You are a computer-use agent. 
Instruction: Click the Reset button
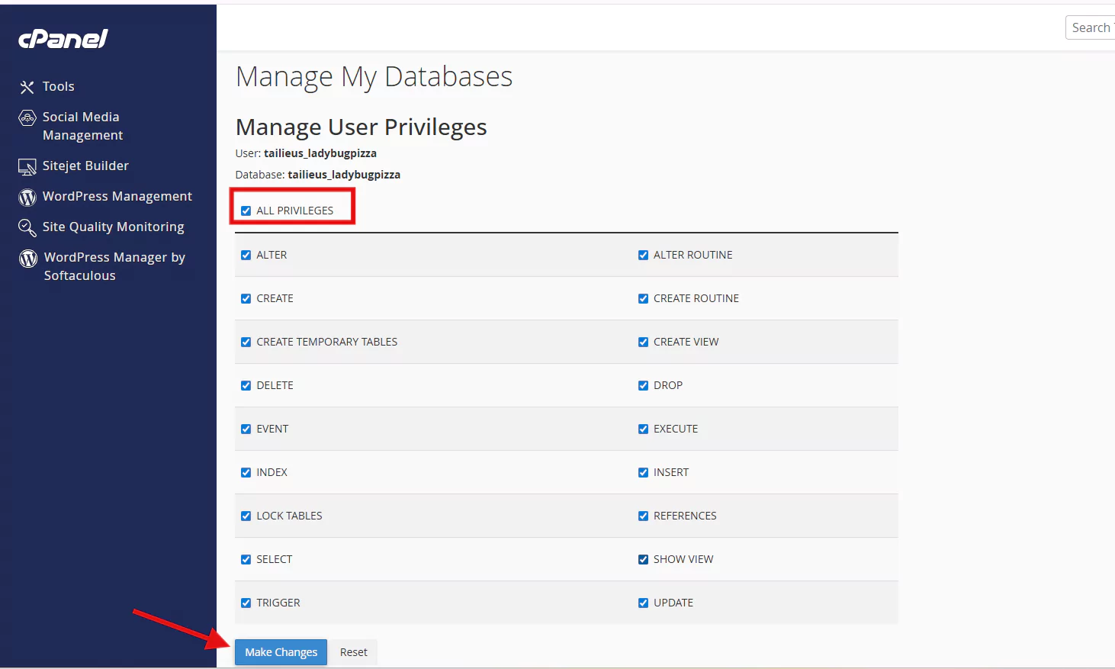coord(354,652)
